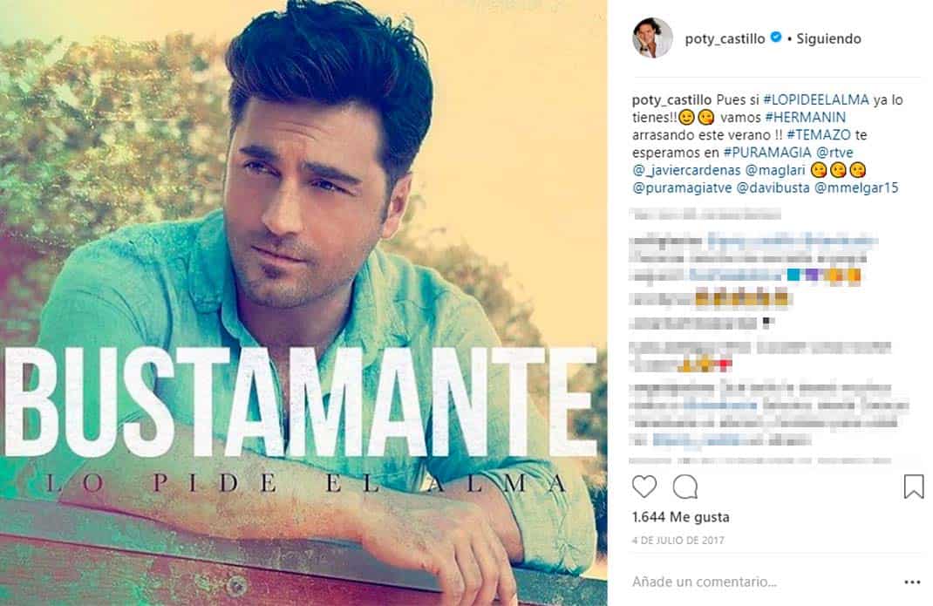Open hashtag #HERMANIN
This screenshot has height=606, width=933.
pos(805,117)
